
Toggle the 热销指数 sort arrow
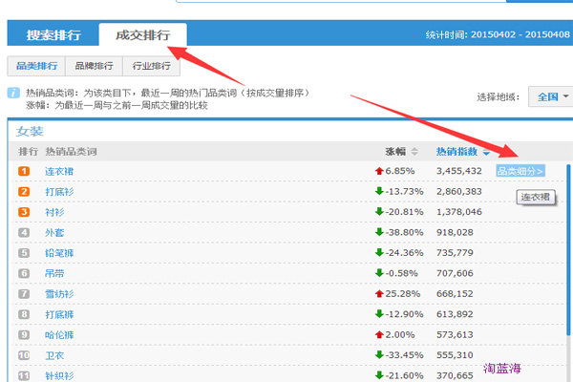point(486,153)
